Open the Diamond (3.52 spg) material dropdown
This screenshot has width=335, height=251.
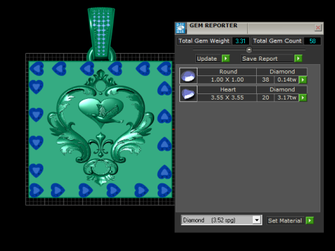pyautogui.click(x=222, y=220)
